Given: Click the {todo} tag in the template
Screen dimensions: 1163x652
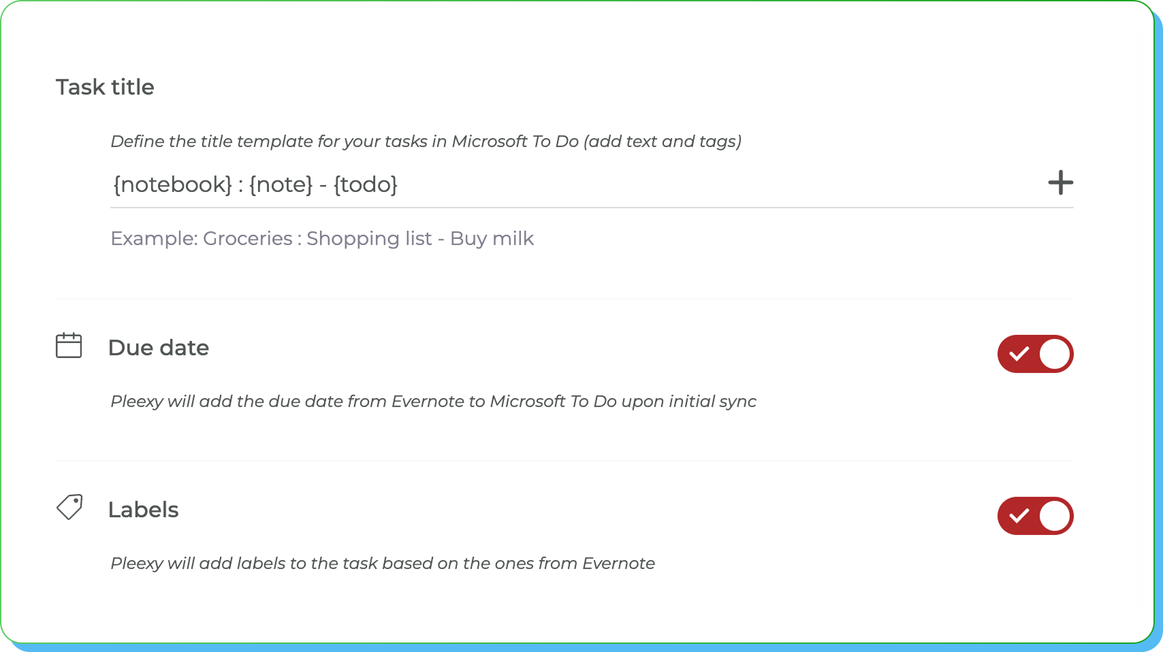Looking at the screenshot, I should point(366,184).
